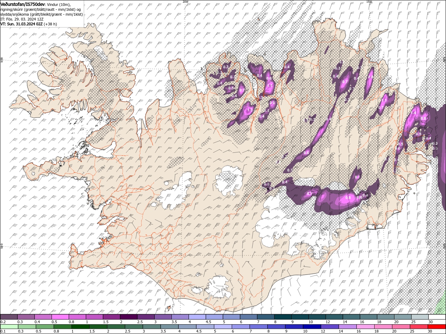446x334 pixels.
Task: Pick upper legend swatch starting at 5
Action: 231,317
